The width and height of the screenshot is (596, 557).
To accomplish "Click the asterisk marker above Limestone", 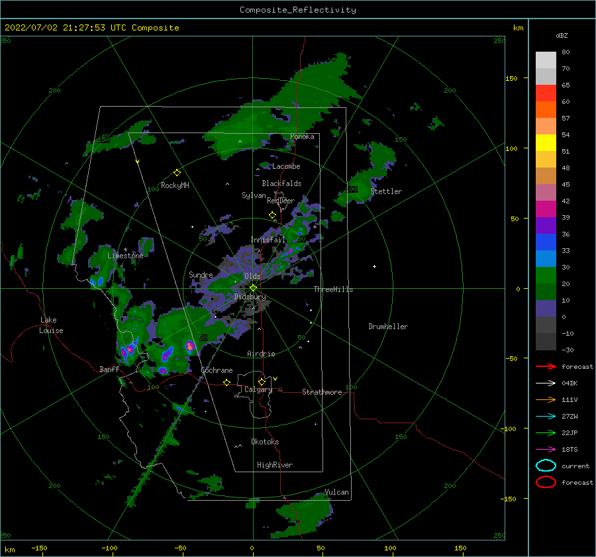I will pos(125,250).
